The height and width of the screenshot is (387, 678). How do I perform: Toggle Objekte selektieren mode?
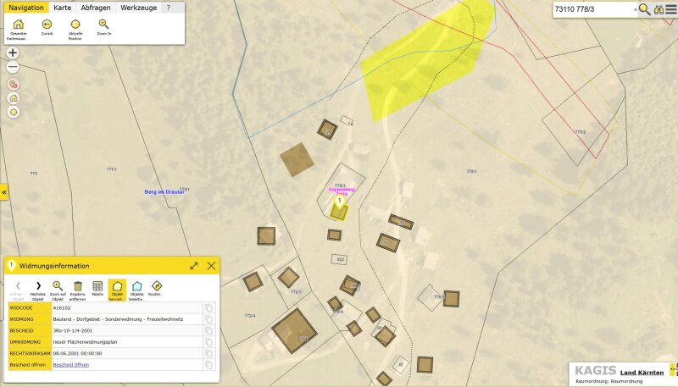tap(136, 286)
